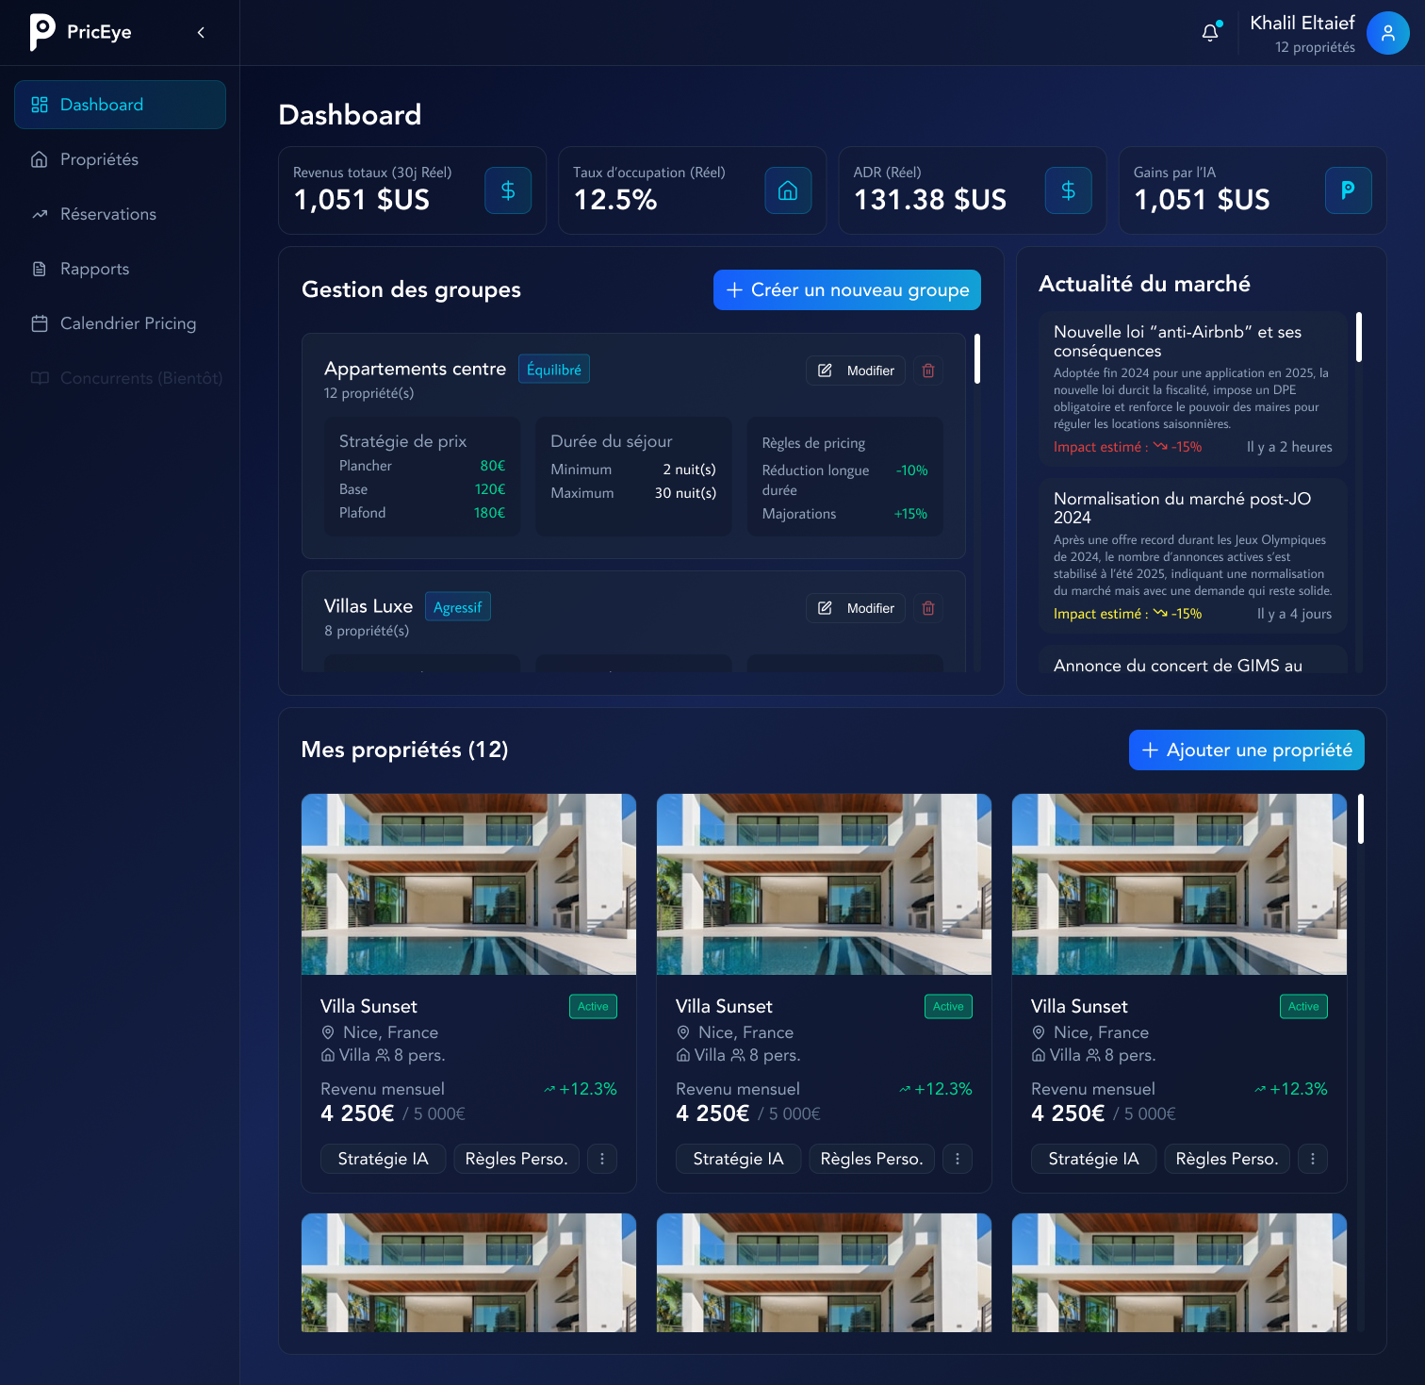Delete the Appartements centre group
Viewport: 1425px width, 1385px height.
pos(927,371)
